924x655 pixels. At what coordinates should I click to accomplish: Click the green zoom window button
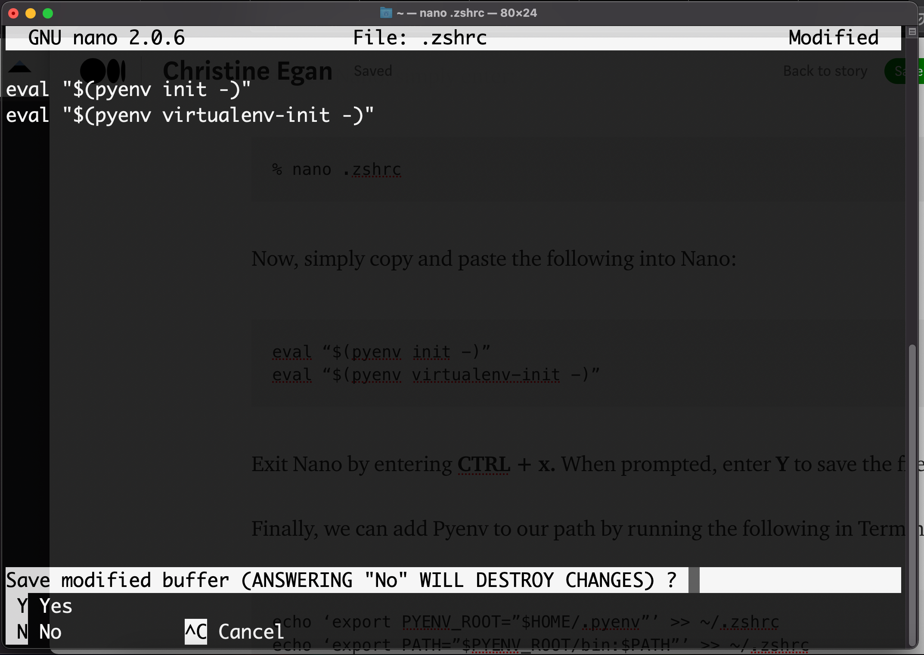[48, 13]
